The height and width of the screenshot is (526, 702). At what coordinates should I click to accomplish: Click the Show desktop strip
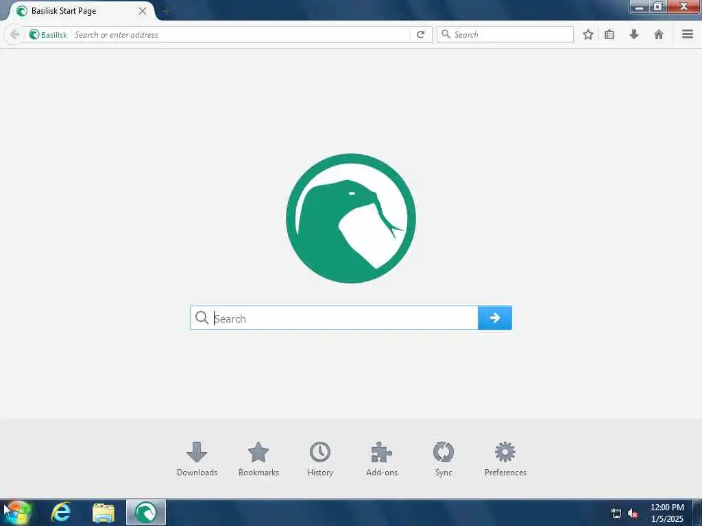(697, 512)
